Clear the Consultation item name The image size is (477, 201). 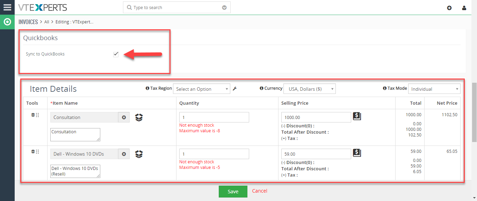click(124, 117)
